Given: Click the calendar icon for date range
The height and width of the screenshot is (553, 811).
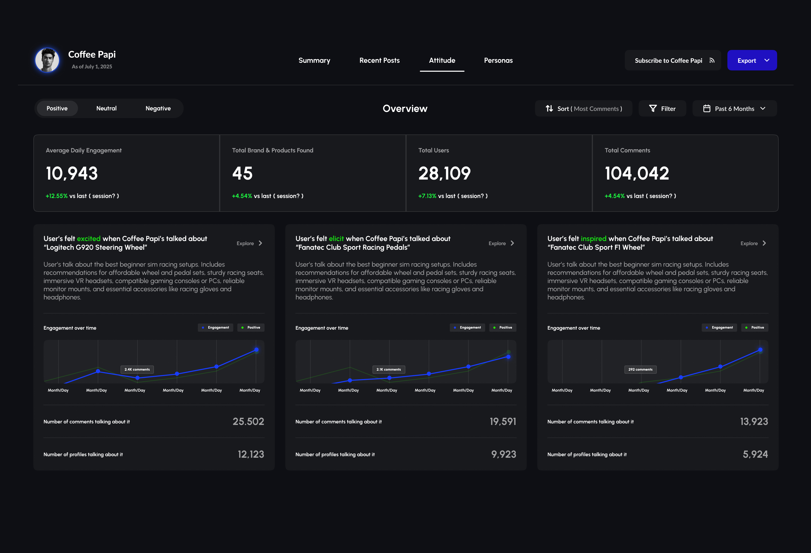Looking at the screenshot, I should click(706, 108).
